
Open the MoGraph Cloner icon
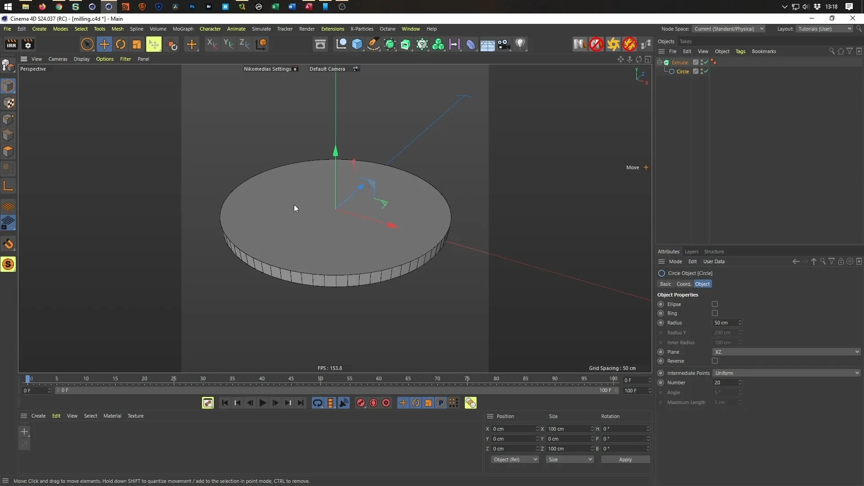pos(439,44)
